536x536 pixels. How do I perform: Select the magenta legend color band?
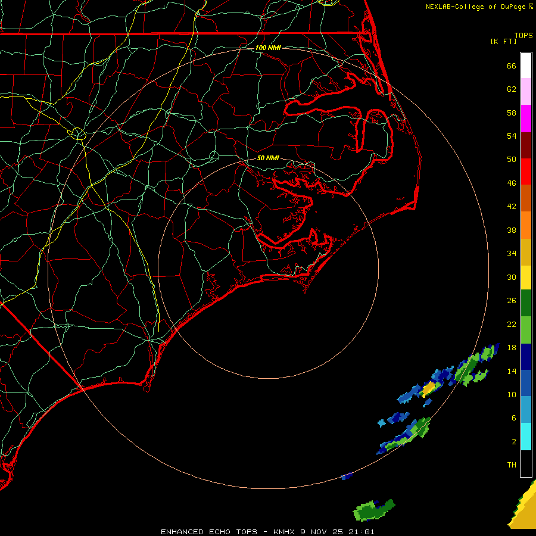526,119
